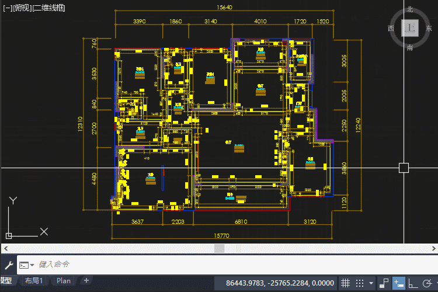Select the 3005 vertical dimension
The width and height of the screenshot is (438, 292).
pyautogui.click(x=344, y=61)
